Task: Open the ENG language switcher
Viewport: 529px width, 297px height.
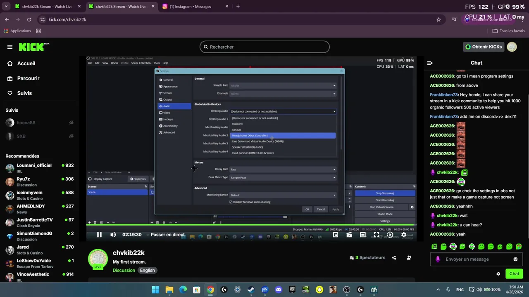Action: click(460, 290)
